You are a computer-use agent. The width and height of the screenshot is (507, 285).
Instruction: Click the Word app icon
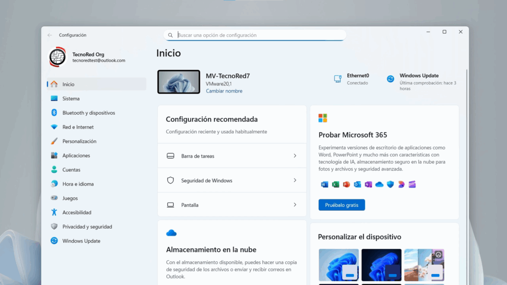point(324,184)
